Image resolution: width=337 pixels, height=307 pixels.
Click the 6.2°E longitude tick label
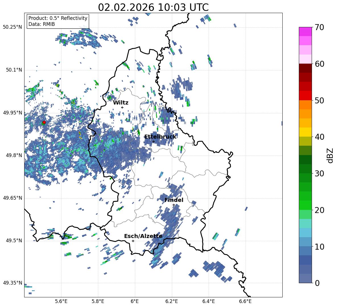[172, 301]
